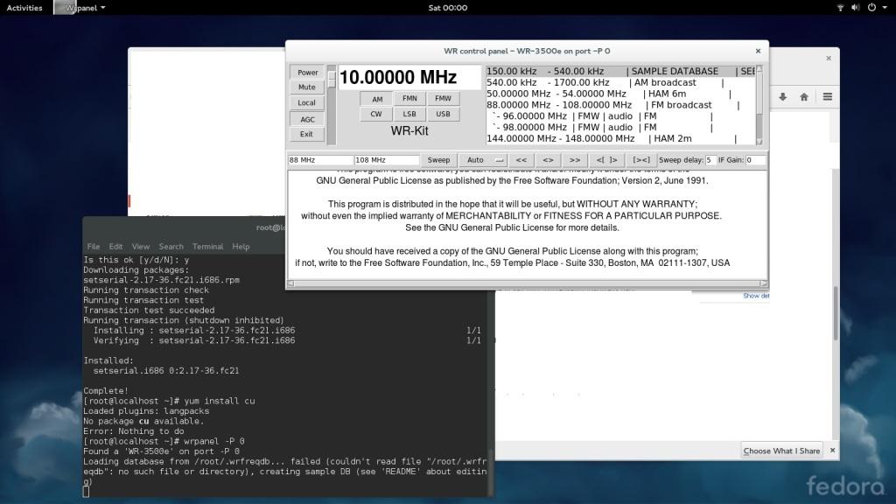Click the 88 MHz sweep start field
Viewport: 896px width, 504px height.
320,160
